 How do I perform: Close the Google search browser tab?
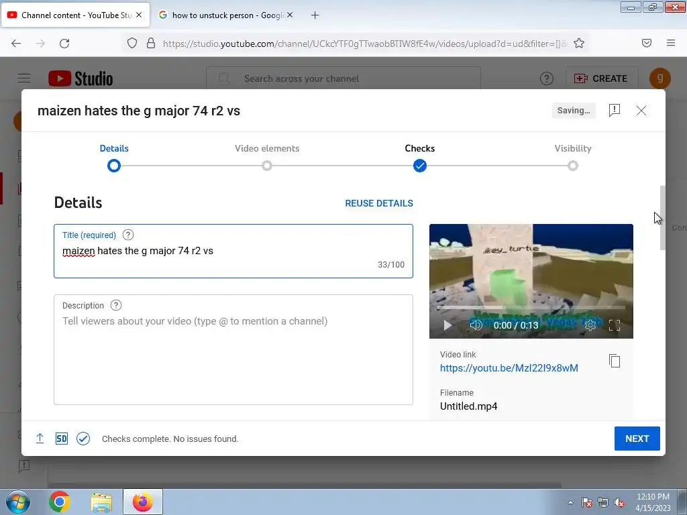290,15
